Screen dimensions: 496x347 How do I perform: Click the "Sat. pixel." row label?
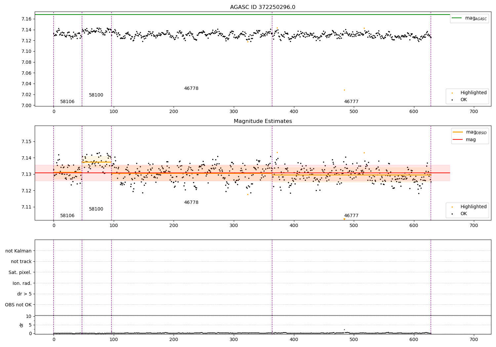(20, 273)
